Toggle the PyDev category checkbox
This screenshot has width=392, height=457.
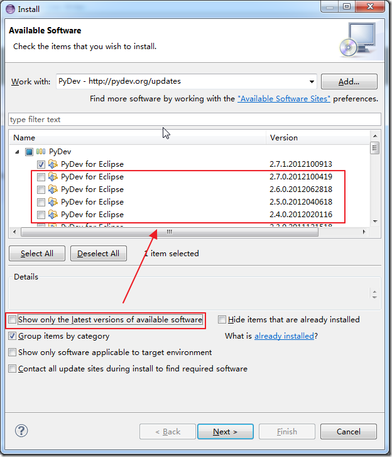(29, 152)
